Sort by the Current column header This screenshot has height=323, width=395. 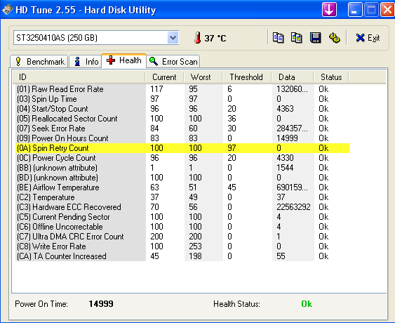coord(164,77)
